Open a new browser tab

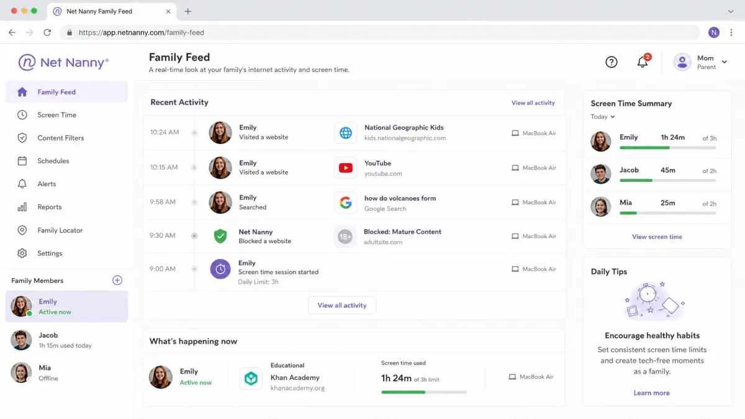(x=188, y=11)
